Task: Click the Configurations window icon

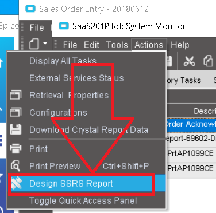Action: click(16, 112)
